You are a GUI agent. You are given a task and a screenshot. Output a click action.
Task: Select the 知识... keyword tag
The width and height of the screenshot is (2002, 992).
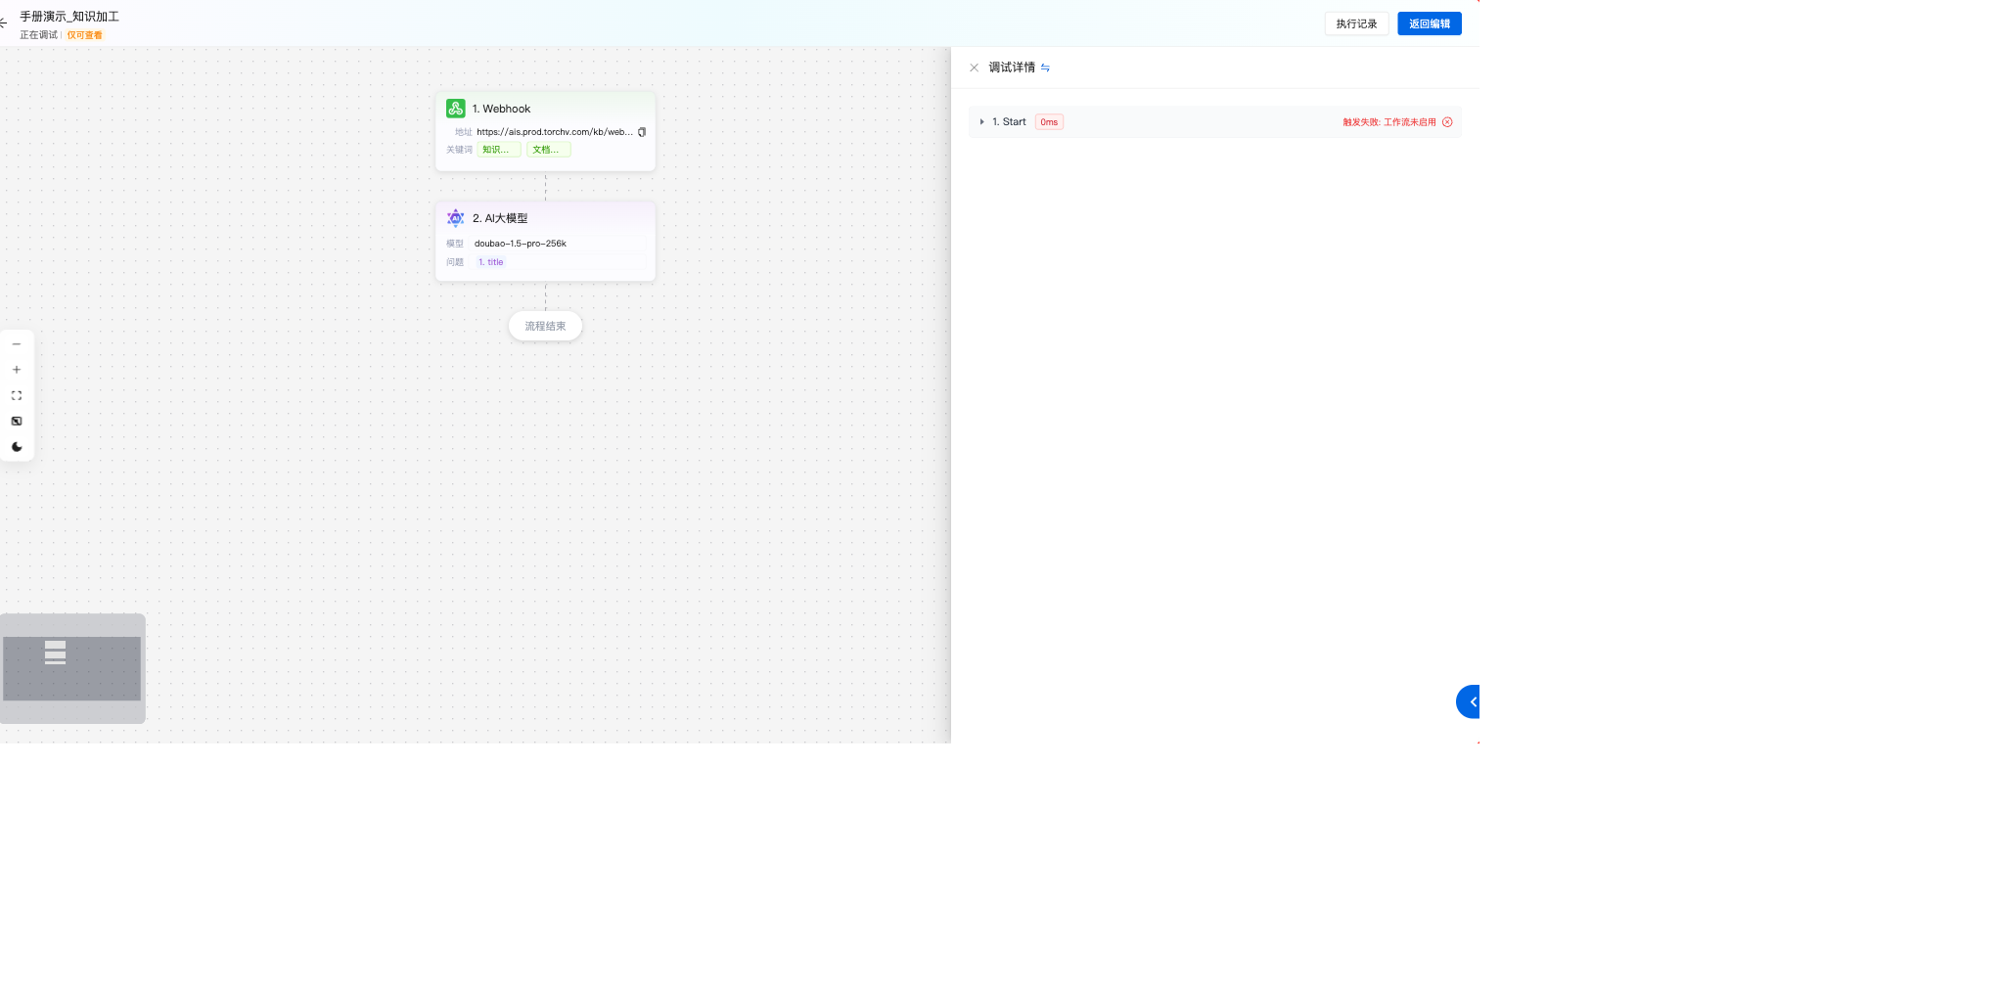pyautogui.click(x=498, y=150)
